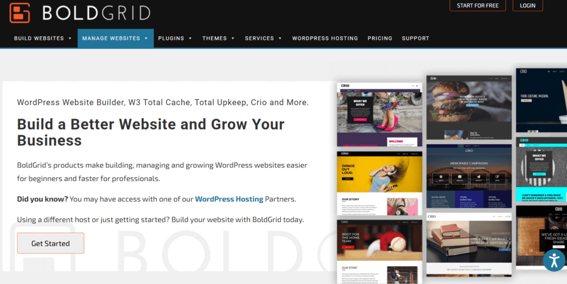Click the LOGIN button
The image size is (567, 284).
coord(527,6)
